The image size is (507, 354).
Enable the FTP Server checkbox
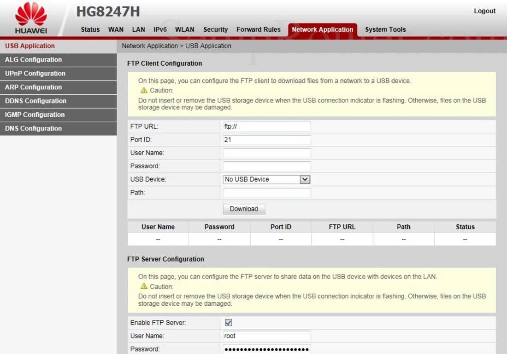click(x=228, y=322)
